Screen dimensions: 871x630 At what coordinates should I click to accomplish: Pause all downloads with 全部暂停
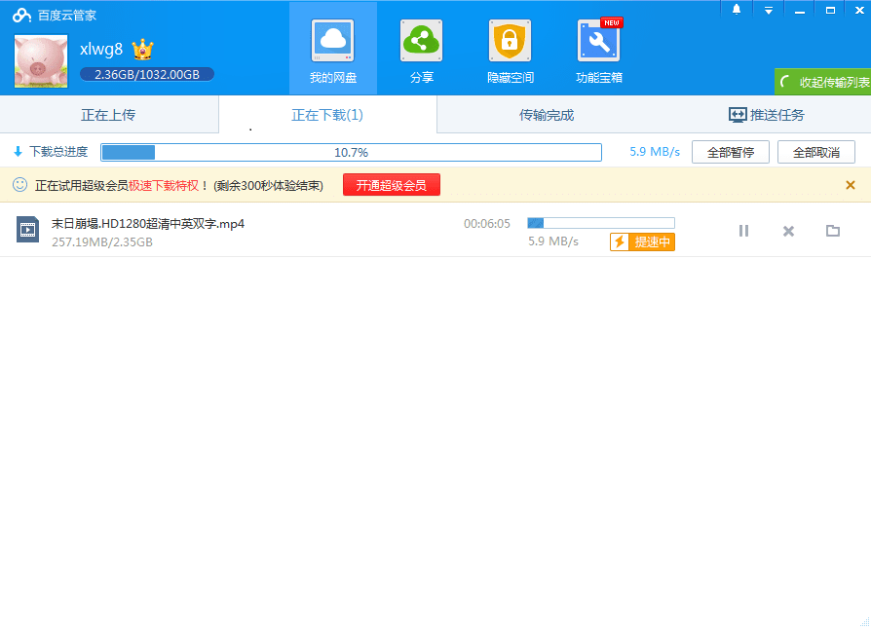point(731,152)
